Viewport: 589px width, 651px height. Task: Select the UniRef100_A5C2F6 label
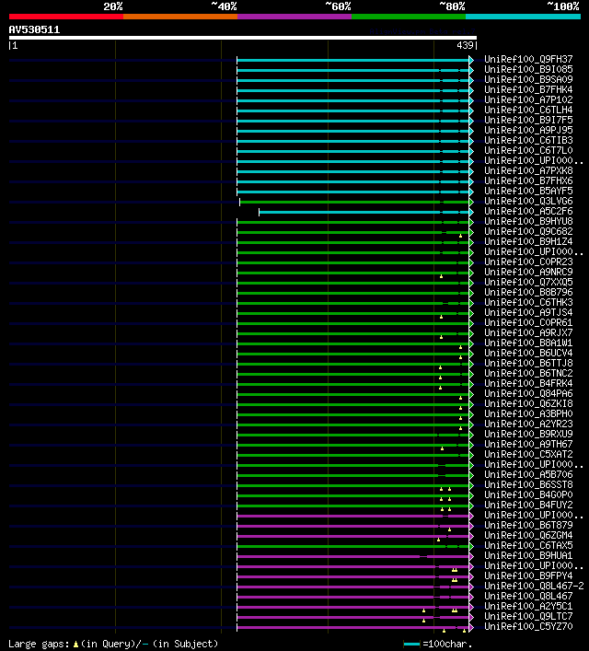(528, 212)
